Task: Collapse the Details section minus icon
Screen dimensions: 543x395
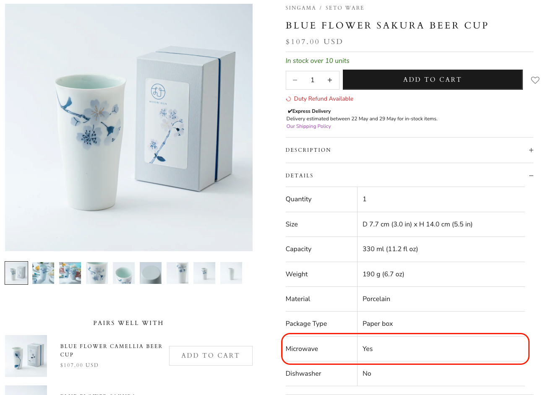Action: [x=531, y=176]
